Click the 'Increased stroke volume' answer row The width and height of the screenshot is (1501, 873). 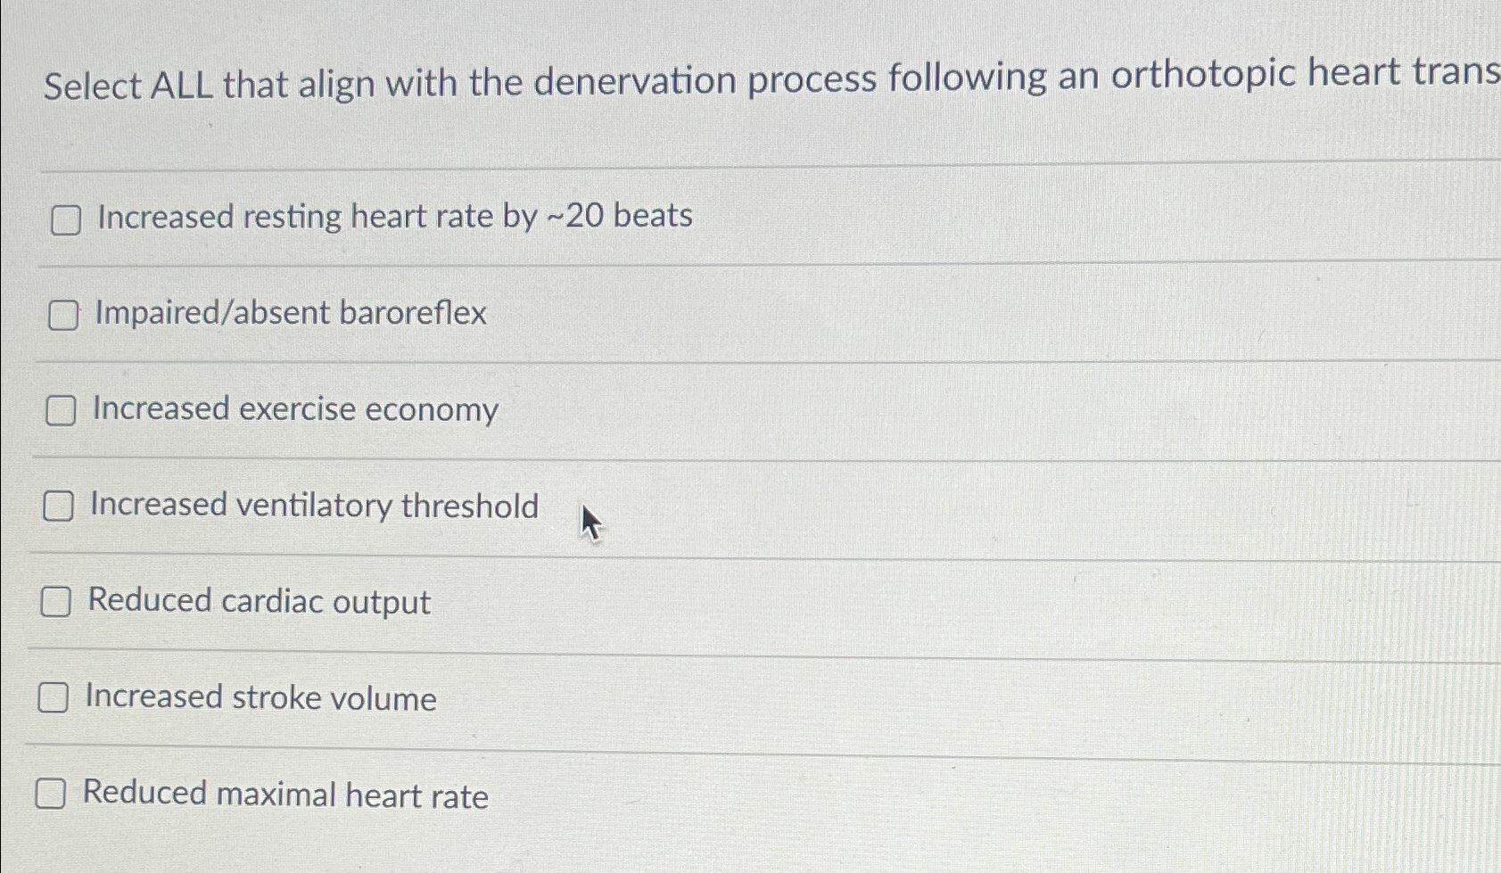click(x=260, y=698)
